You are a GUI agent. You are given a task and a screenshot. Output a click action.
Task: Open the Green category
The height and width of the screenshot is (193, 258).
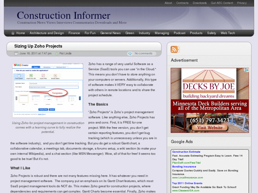click(130, 33)
